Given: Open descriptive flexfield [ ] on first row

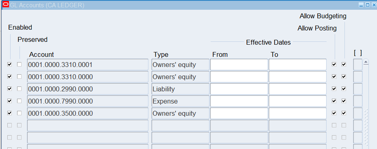Looking at the screenshot, I should tap(358, 65).
